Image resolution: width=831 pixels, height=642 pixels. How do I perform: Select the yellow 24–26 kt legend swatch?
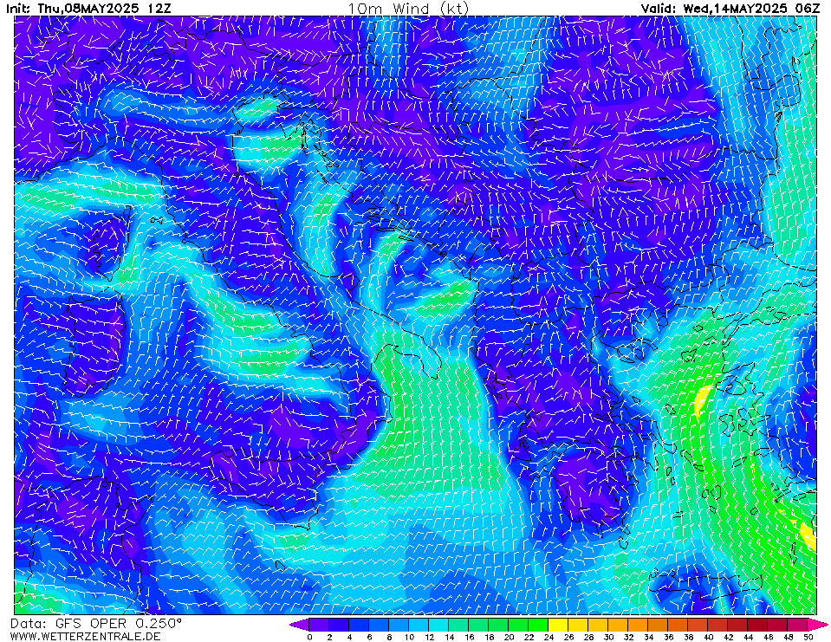coord(559,625)
